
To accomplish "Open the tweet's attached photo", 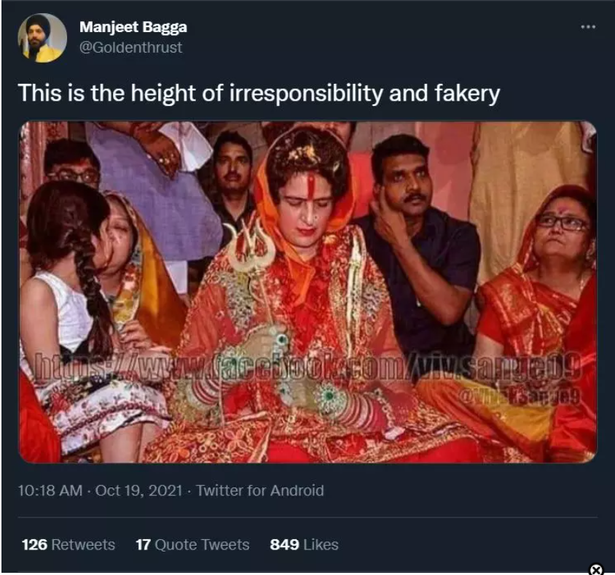I will (307, 292).
